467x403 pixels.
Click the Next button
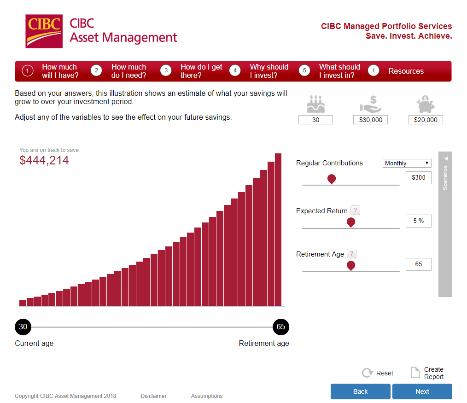click(422, 391)
